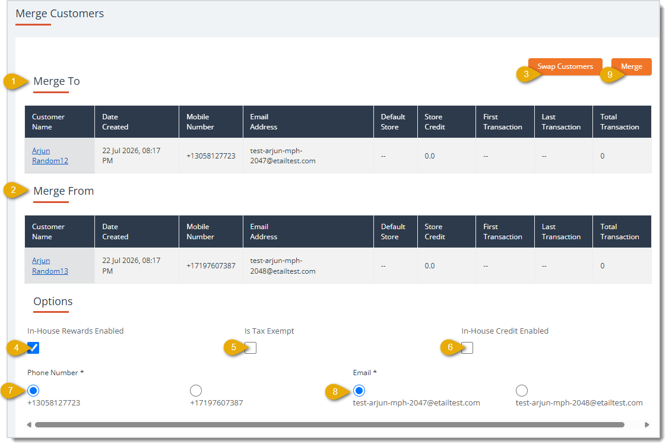Click the orange Merge button
The width and height of the screenshot is (669, 447).
tap(631, 66)
